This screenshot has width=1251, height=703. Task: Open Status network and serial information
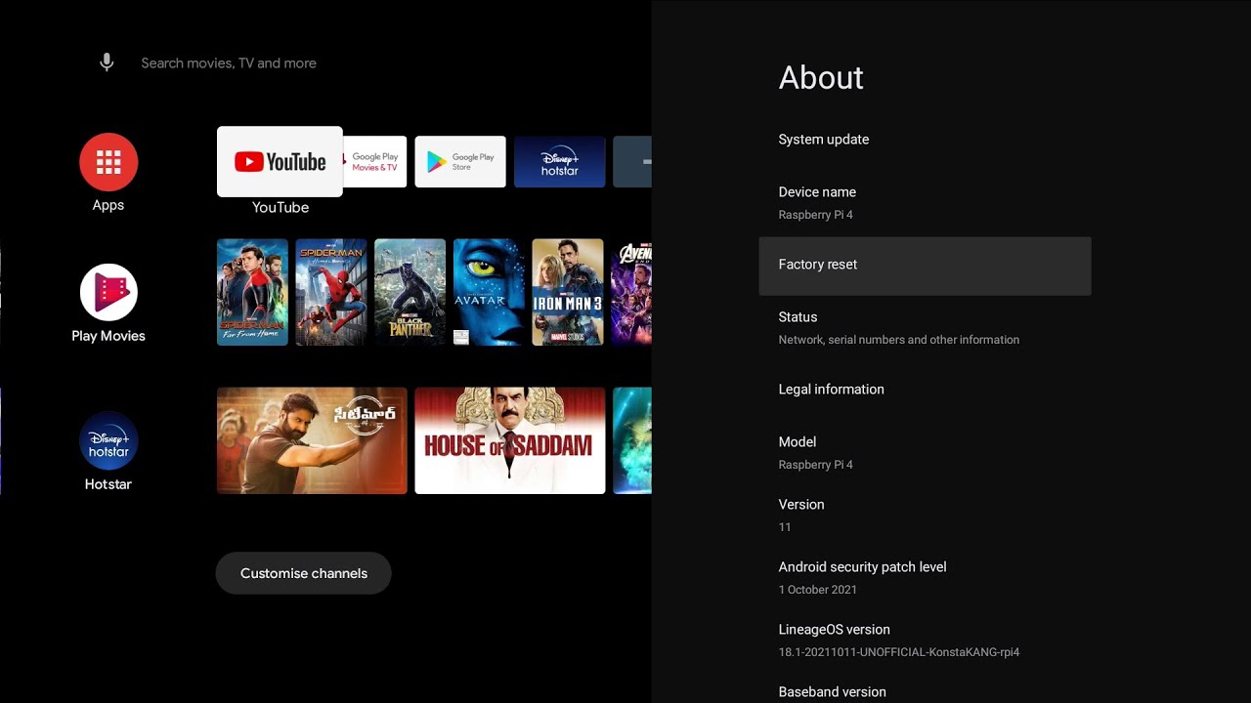pyautogui.click(x=925, y=327)
